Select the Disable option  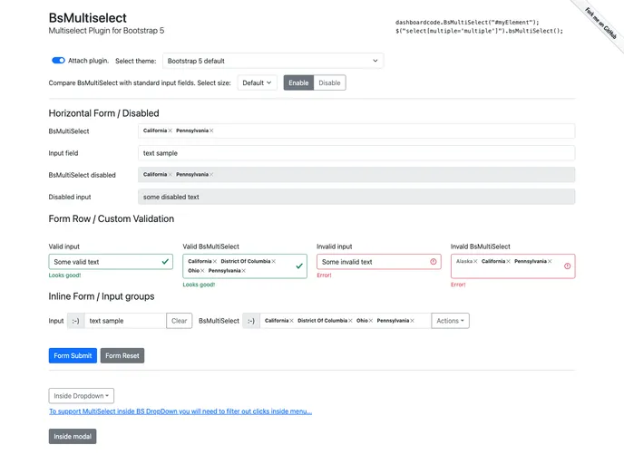tap(329, 82)
